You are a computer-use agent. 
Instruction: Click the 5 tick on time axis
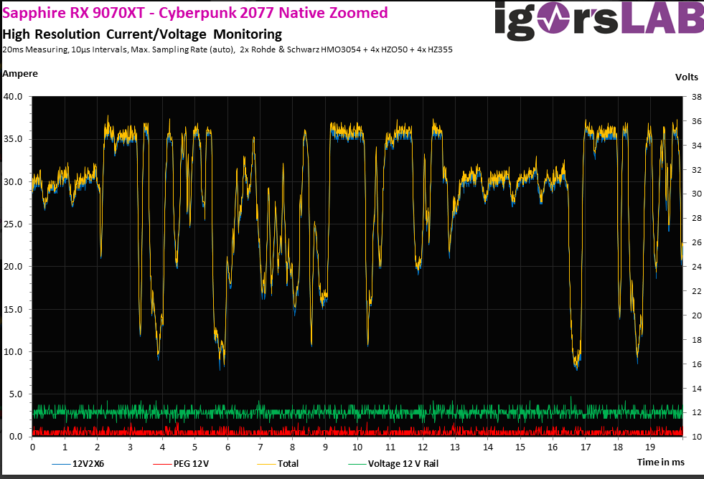tap(195, 447)
